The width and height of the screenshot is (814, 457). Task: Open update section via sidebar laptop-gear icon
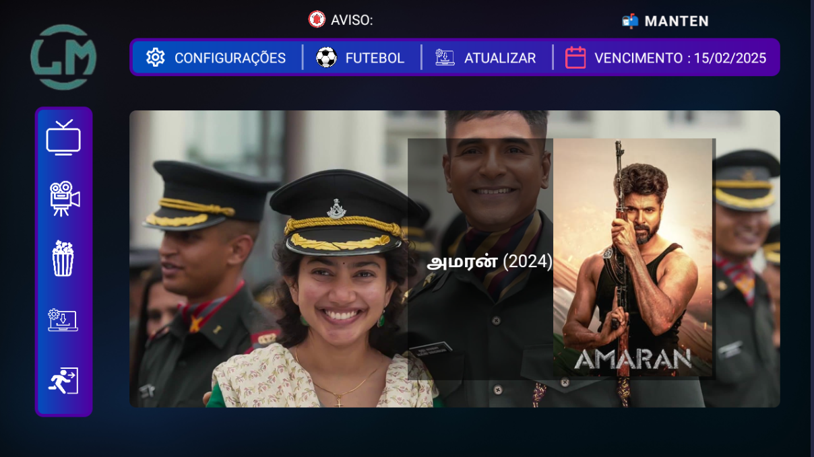(63, 320)
